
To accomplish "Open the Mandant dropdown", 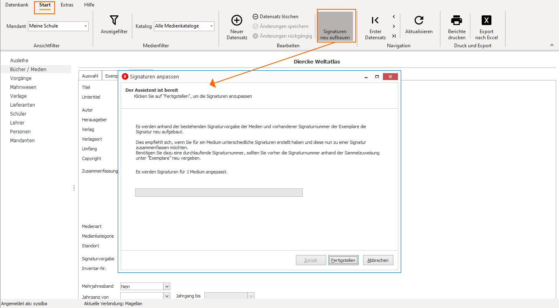I will 85,26.
